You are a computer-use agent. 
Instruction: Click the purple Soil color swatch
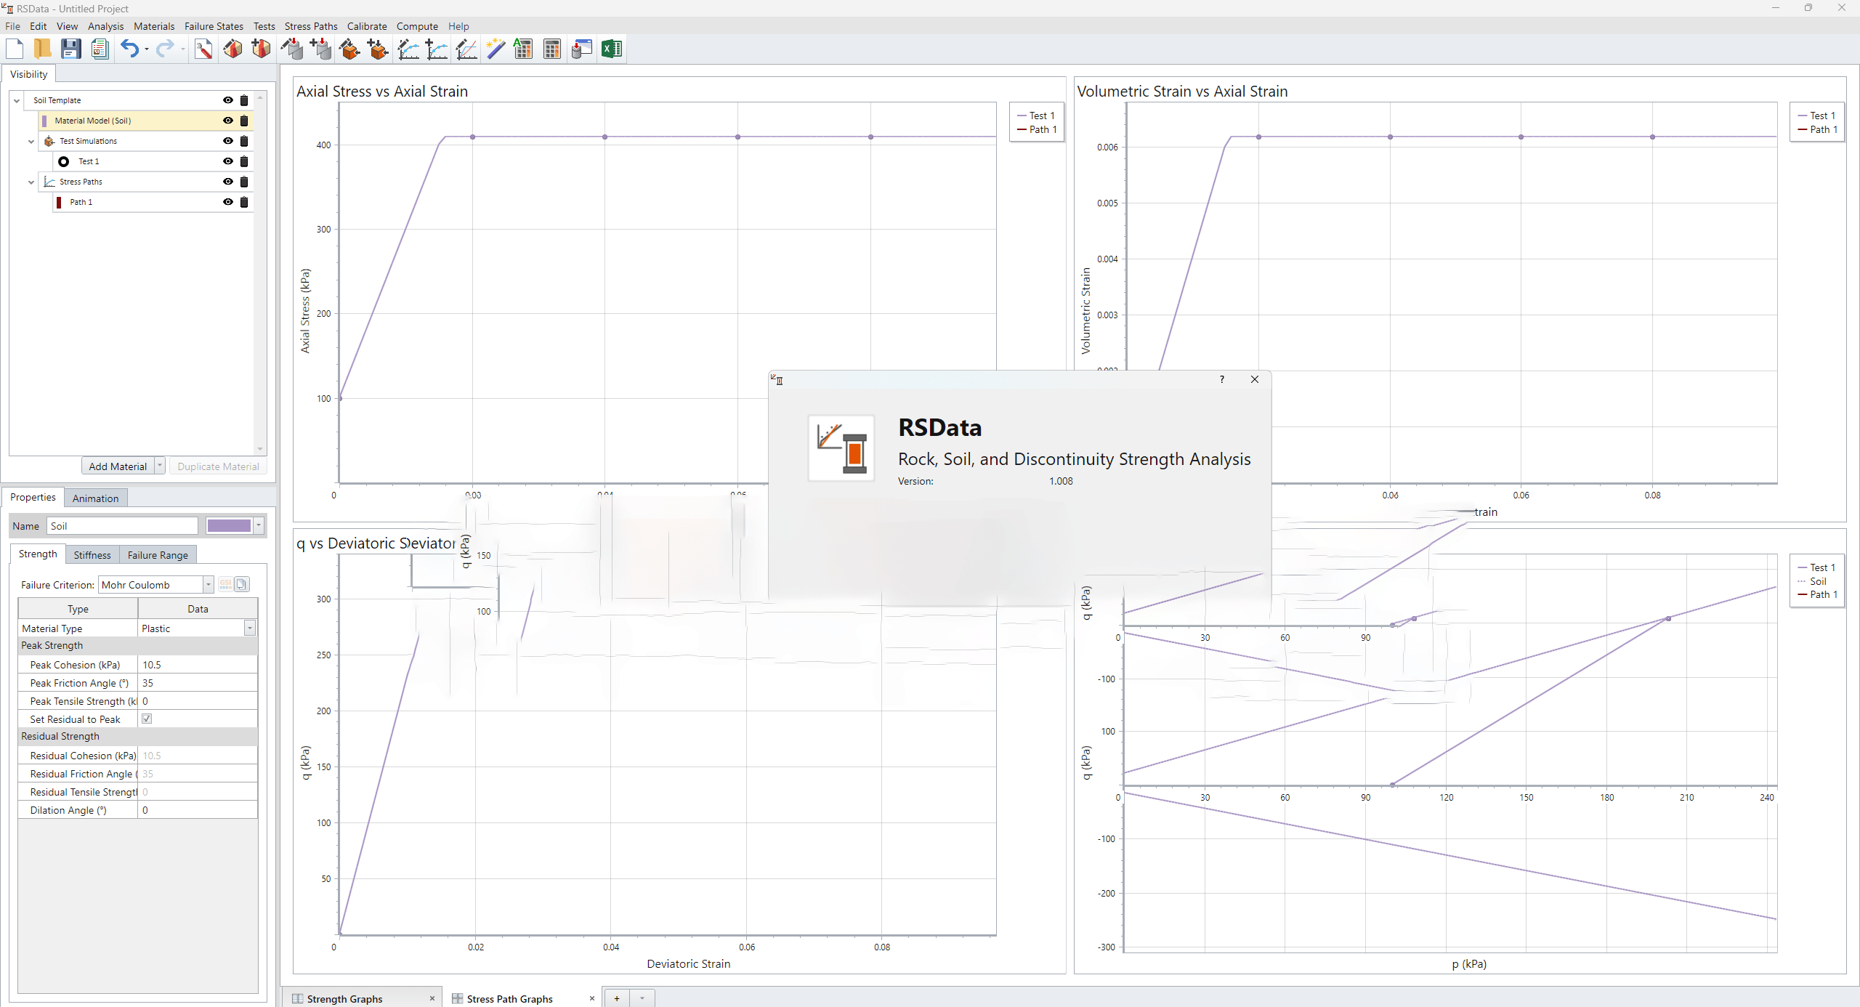click(228, 526)
